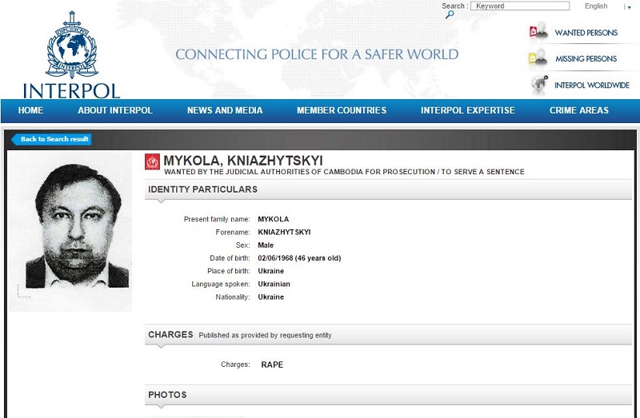
Task: Click the INTERPOL wordmark text
Action: (71, 90)
